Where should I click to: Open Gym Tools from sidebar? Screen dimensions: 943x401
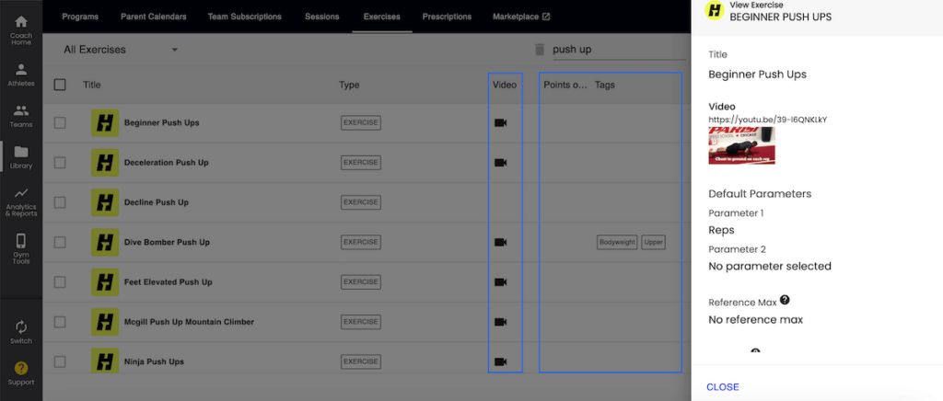[x=20, y=247]
